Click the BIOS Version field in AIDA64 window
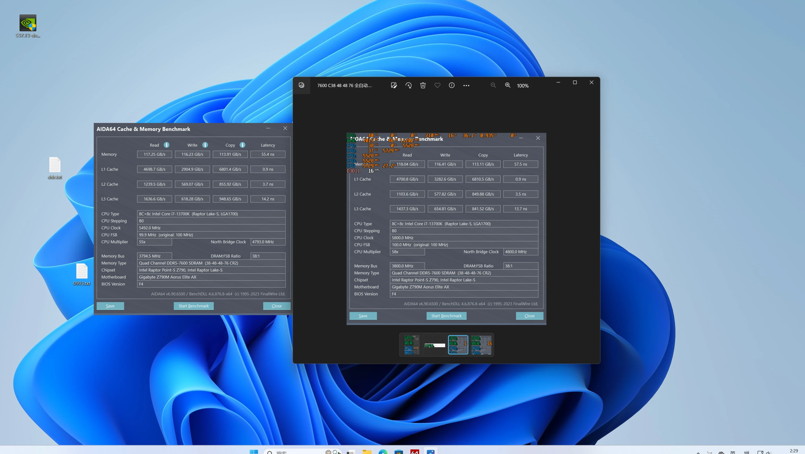 pos(211,284)
